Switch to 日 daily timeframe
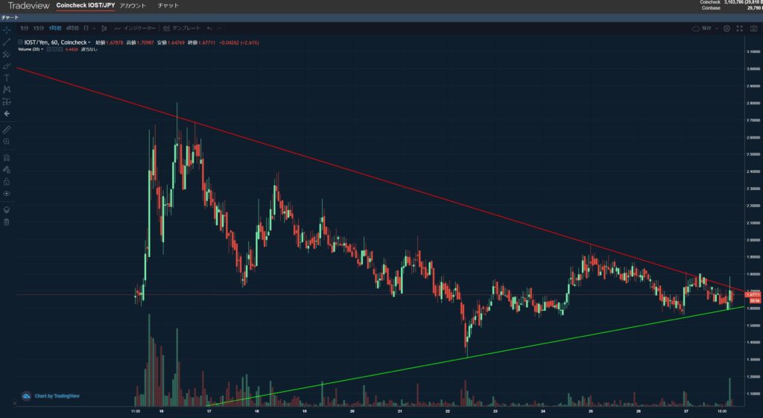The height and width of the screenshot is (418, 763). (86, 28)
